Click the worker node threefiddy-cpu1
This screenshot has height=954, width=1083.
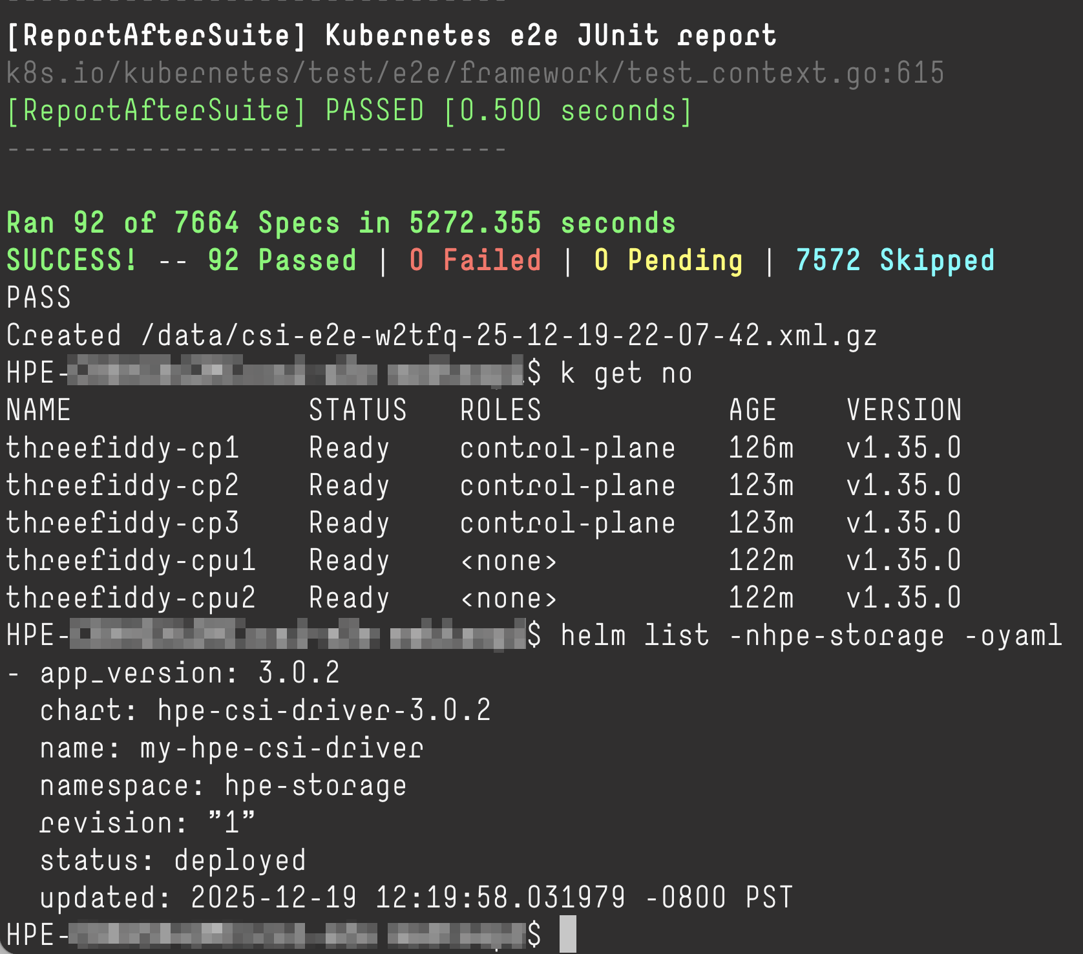coord(131,561)
